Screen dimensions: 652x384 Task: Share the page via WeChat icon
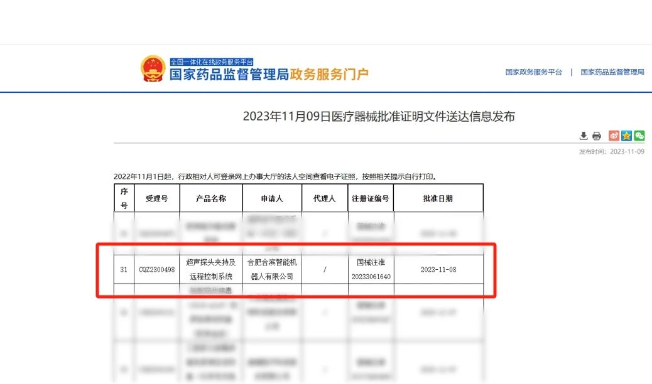(639, 136)
